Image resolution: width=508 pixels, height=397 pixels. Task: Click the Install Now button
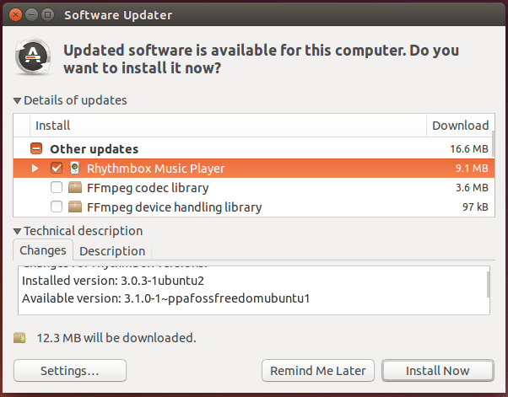[438, 371]
